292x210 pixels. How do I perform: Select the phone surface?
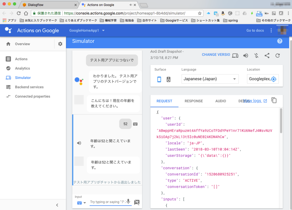tap(159, 79)
